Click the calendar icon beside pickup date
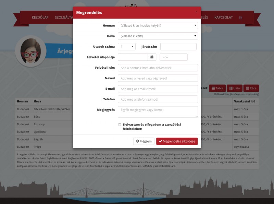This screenshot has height=204, width=274. [x=152, y=57]
